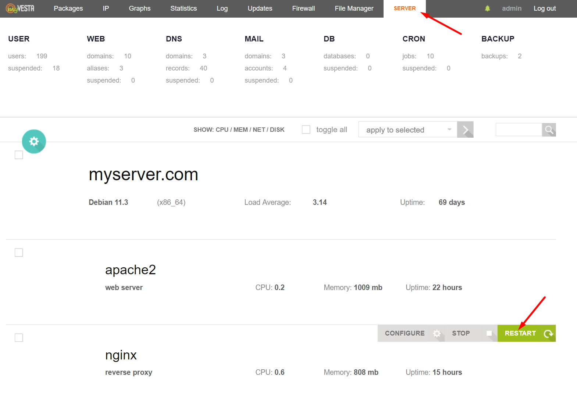Click the Debian 11.3 text

click(x=108, y=202)
